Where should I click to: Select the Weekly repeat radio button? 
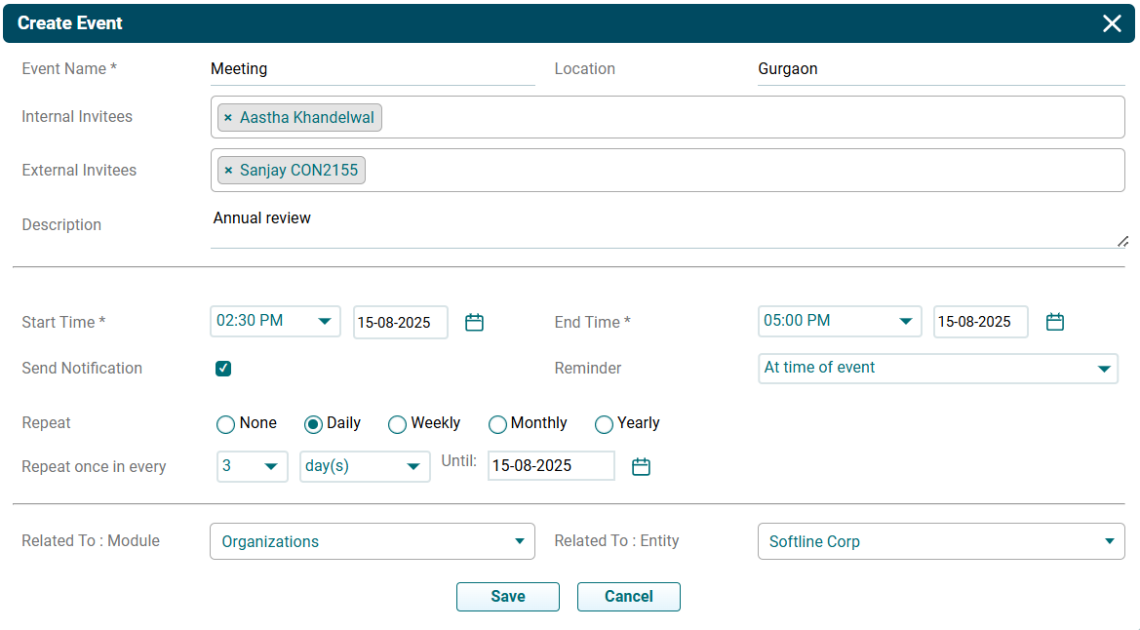397,424
